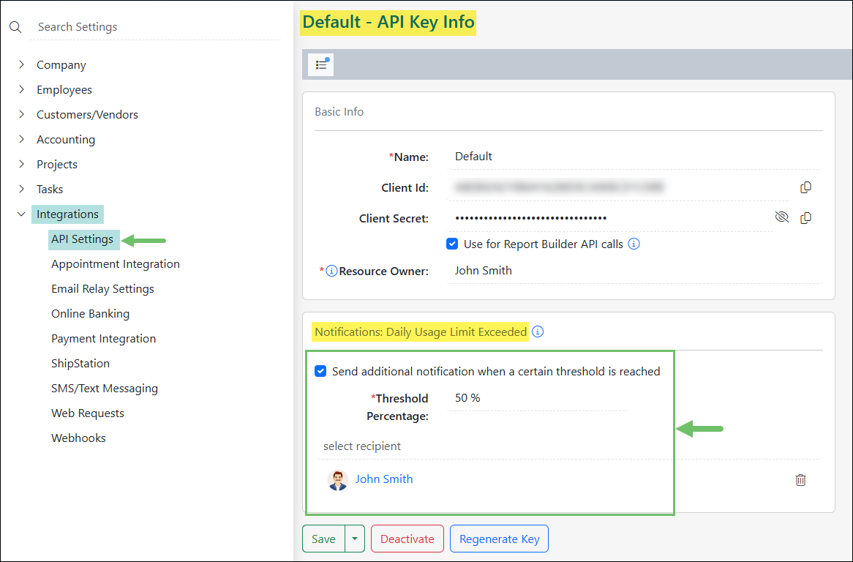Click the Default - API Key Info title
Viewport: 853px width, 562px height.
[x=388, y=22]
